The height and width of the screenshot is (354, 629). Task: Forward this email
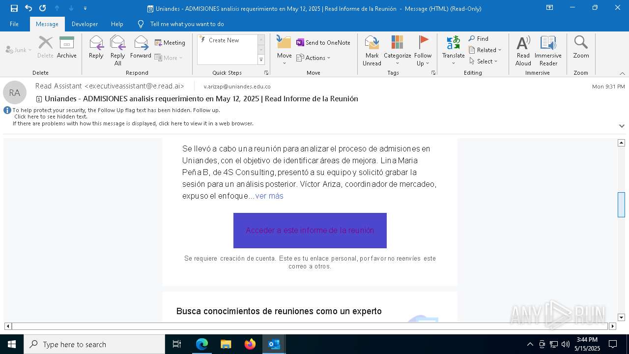(x=141, y=48)
